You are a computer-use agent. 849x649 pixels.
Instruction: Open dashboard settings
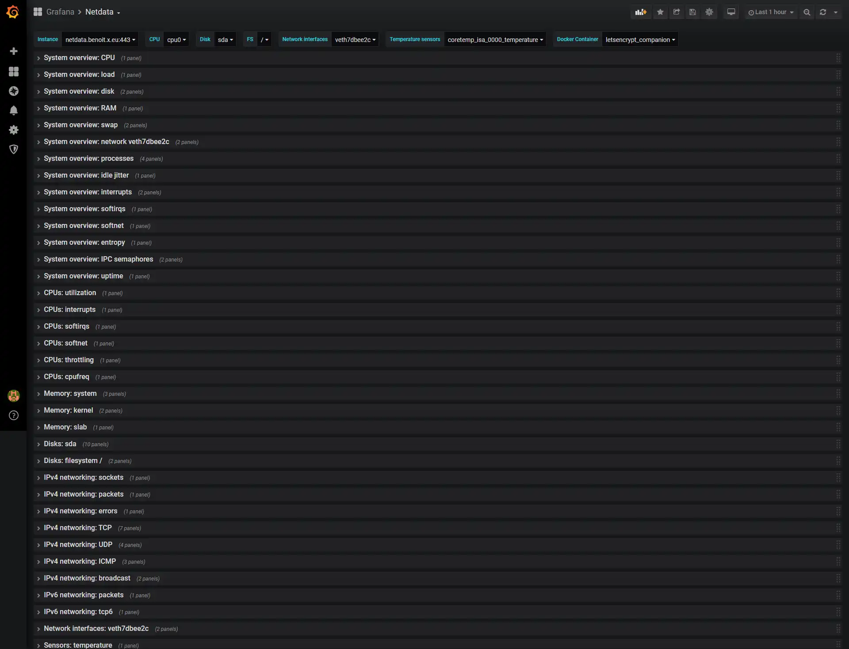(709, 12)
